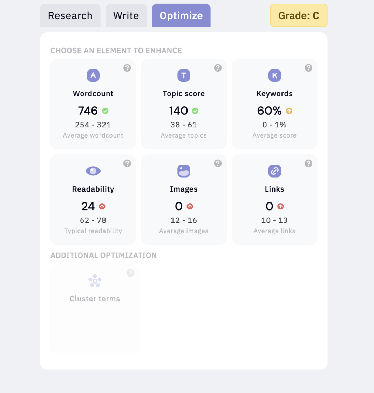Open help for the Links card

308,164
